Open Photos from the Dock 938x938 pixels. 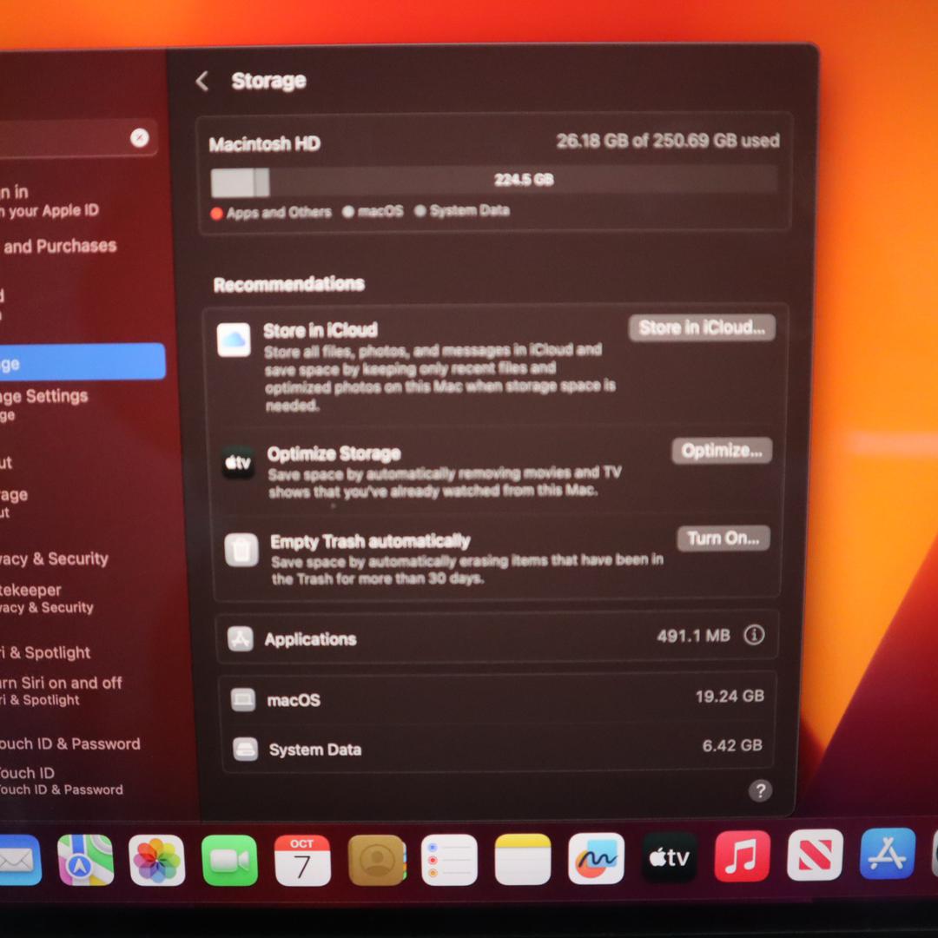157,860
